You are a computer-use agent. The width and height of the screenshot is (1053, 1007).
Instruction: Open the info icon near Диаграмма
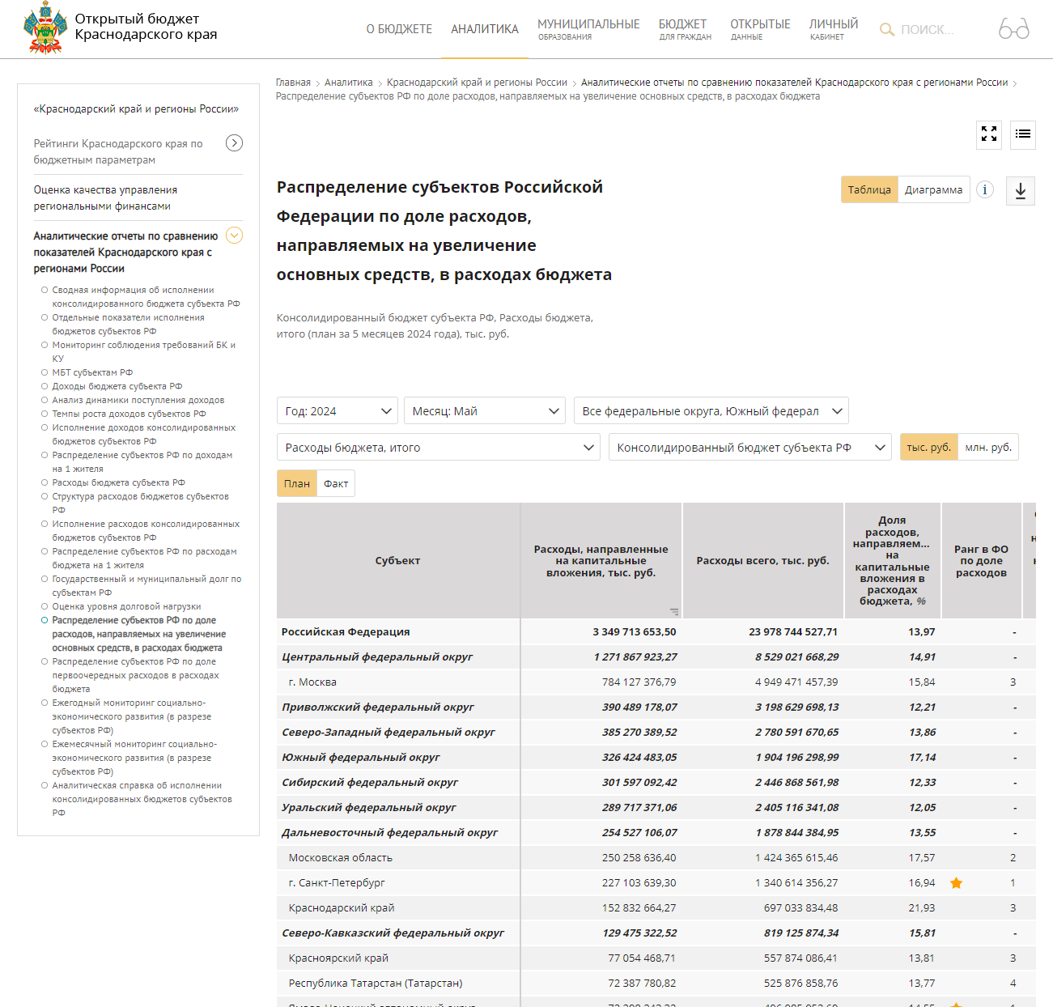[984, 190]
